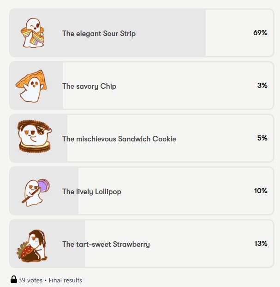Click the 'Final results' label
The height and width of the screenshot is (287, 280).
tap(66, 280)
